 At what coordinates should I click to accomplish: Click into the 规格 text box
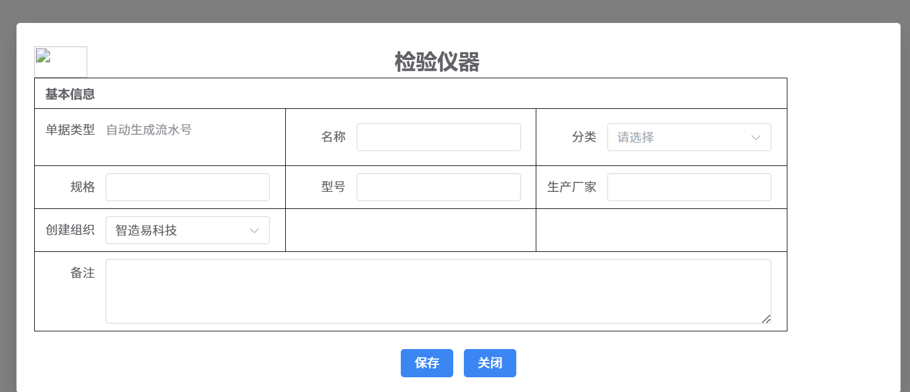coord(187,187)
